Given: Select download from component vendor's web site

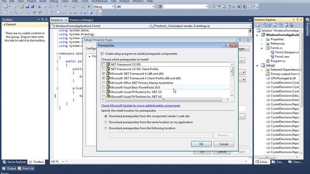Looking at the screenshot, I should [106, 116].
